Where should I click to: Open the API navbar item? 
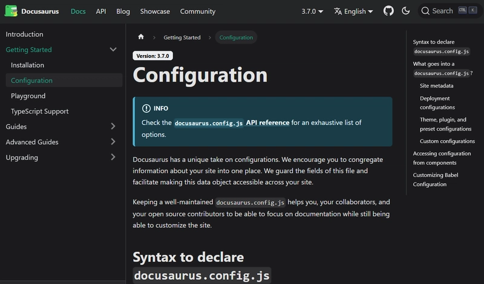(100, 11)
